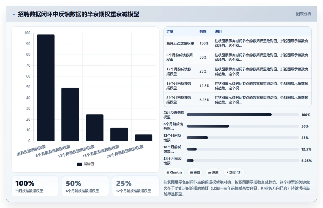Select the Chart.js tag
This screenshot has height=208, width=323.
point(174,172)
